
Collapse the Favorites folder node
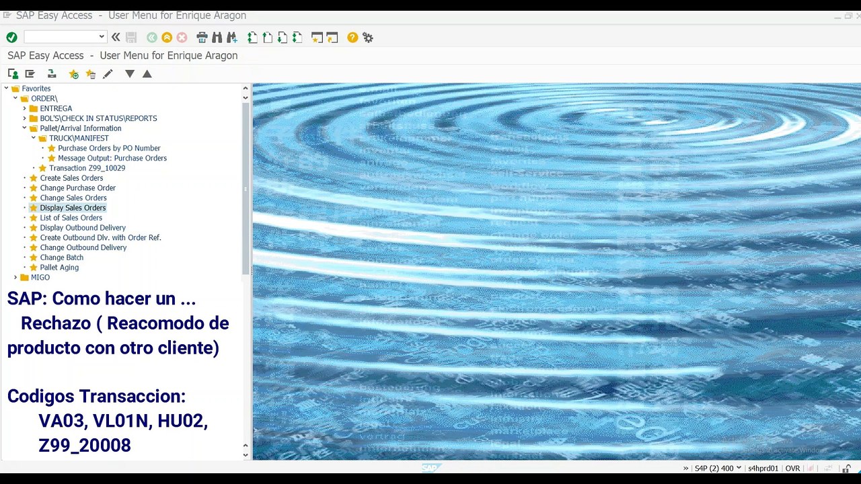point(6,88)
